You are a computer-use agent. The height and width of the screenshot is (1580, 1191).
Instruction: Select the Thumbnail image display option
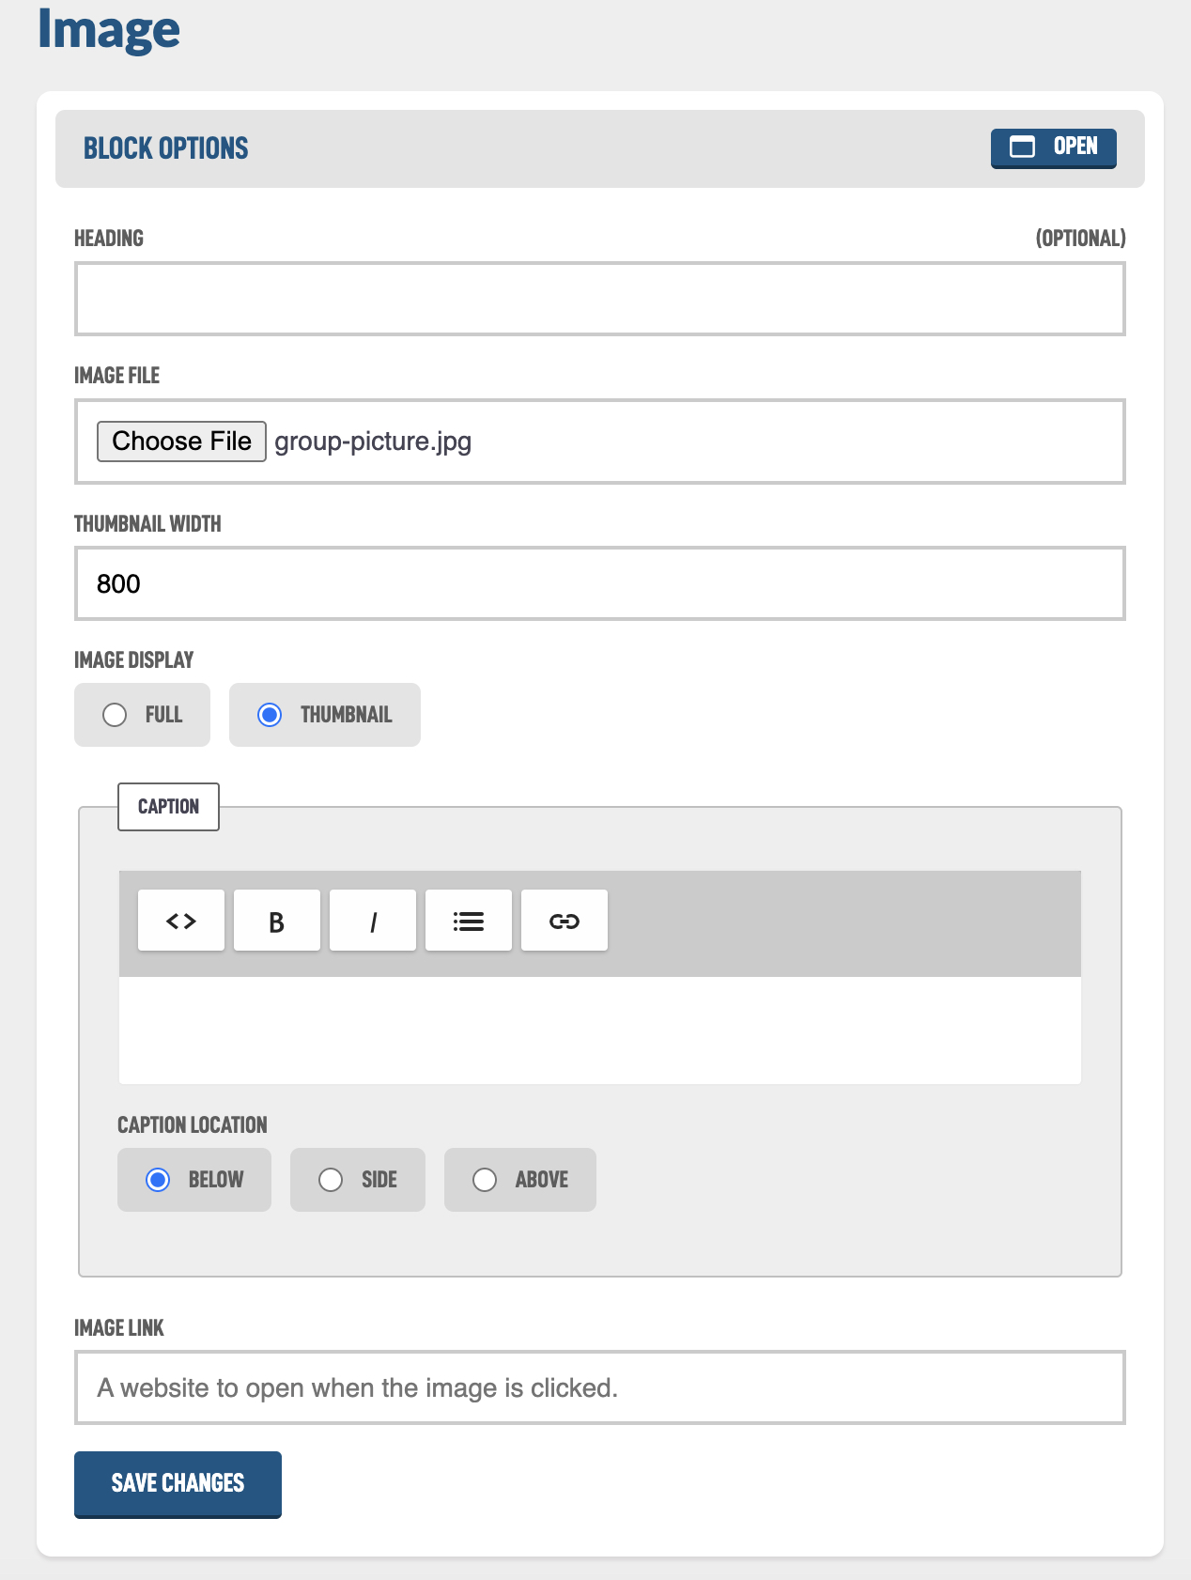pos(271,715)
